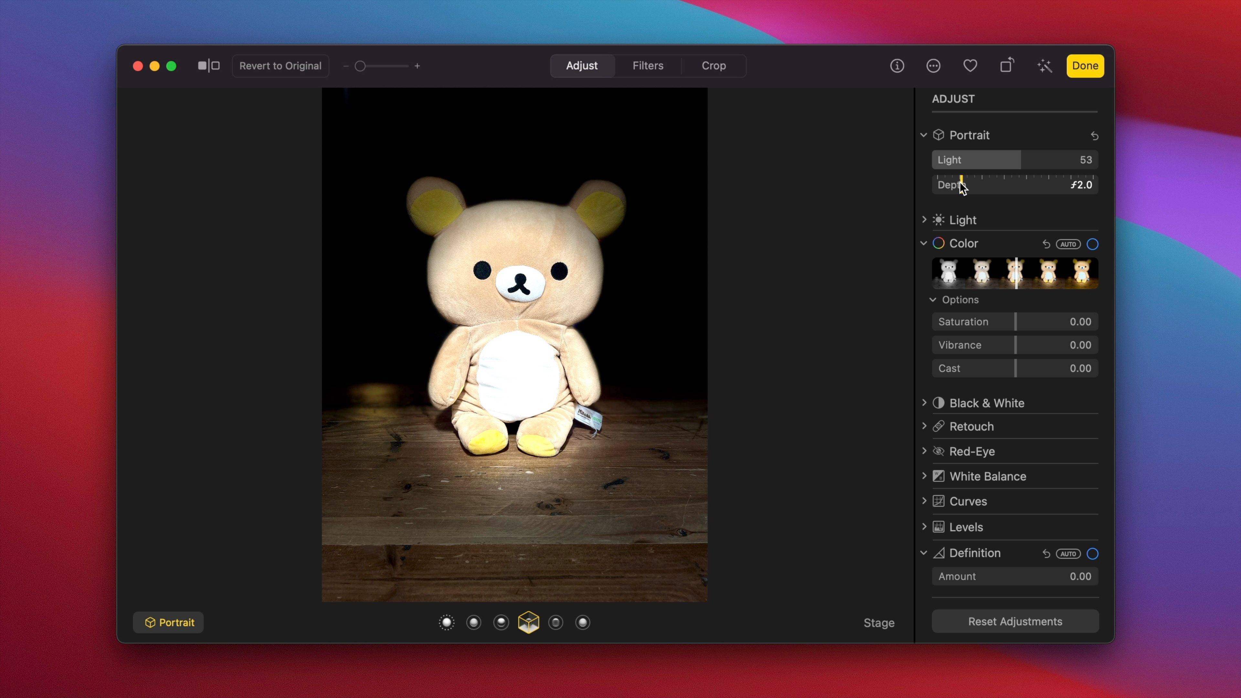Expand the White Balance section
This screenshot has height=698, width=1241.
[x=924, y=476]
